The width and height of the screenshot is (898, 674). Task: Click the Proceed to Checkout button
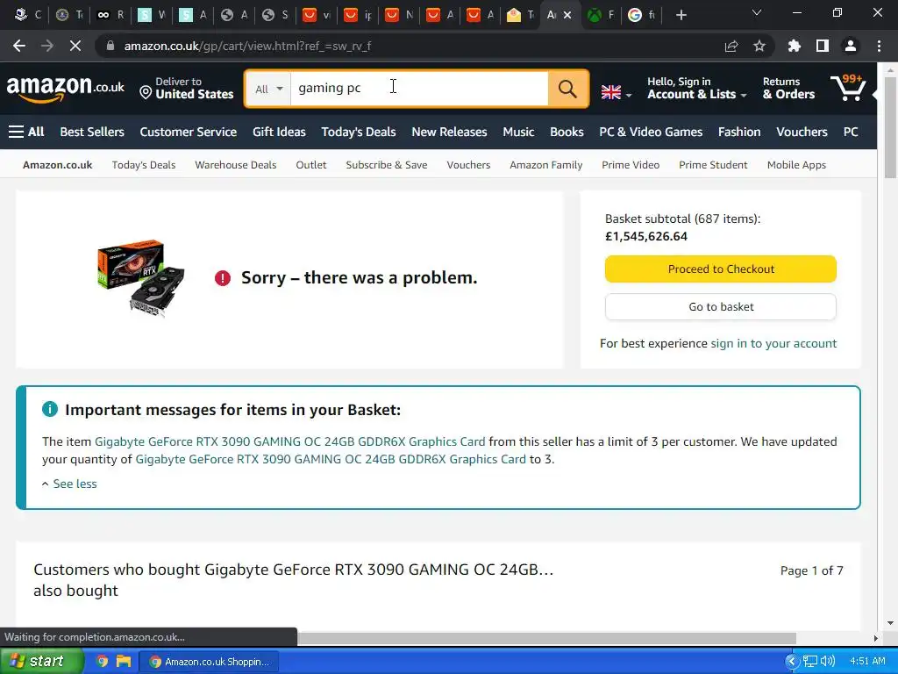pos(721,269)
